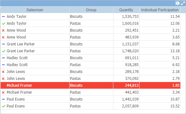Click green check icon for Grant Lee Parker Pastas
This screenshot has width=186, height=114.
[x=3, y=51]
